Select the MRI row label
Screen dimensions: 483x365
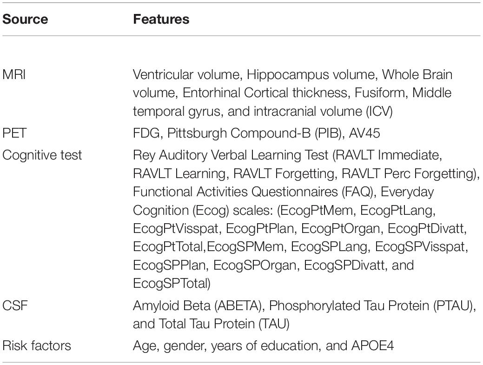pyautogui.click(x=14, y=74)
